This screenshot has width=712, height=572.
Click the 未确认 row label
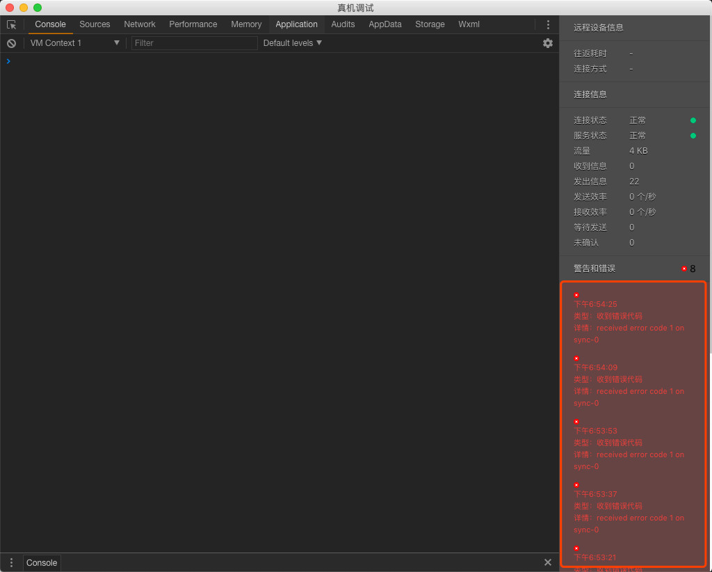coord(585,243)
